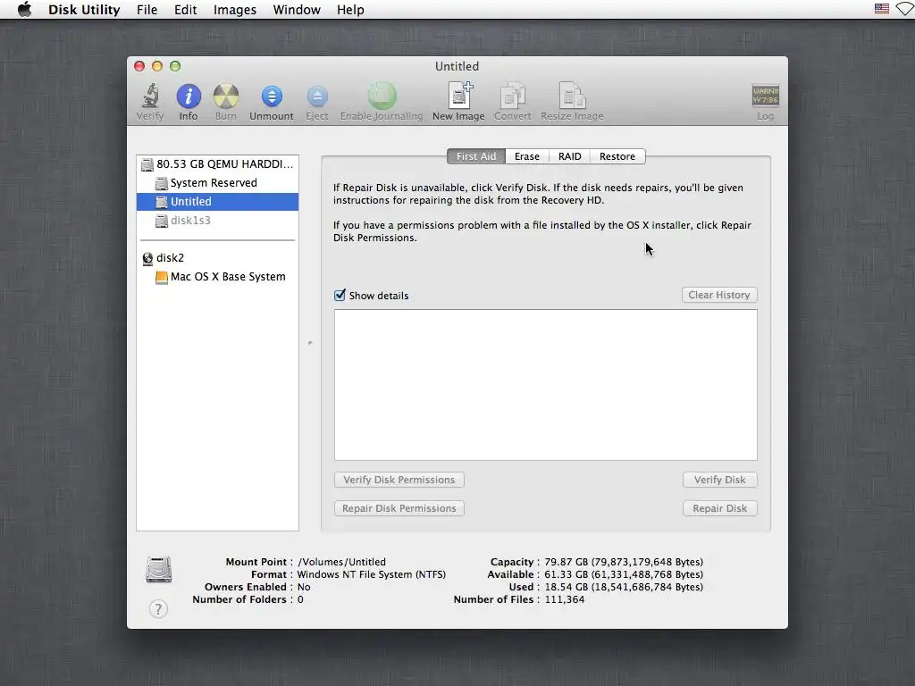Click the Clear History button
This screenshot has width=915, height=686.
719,295
